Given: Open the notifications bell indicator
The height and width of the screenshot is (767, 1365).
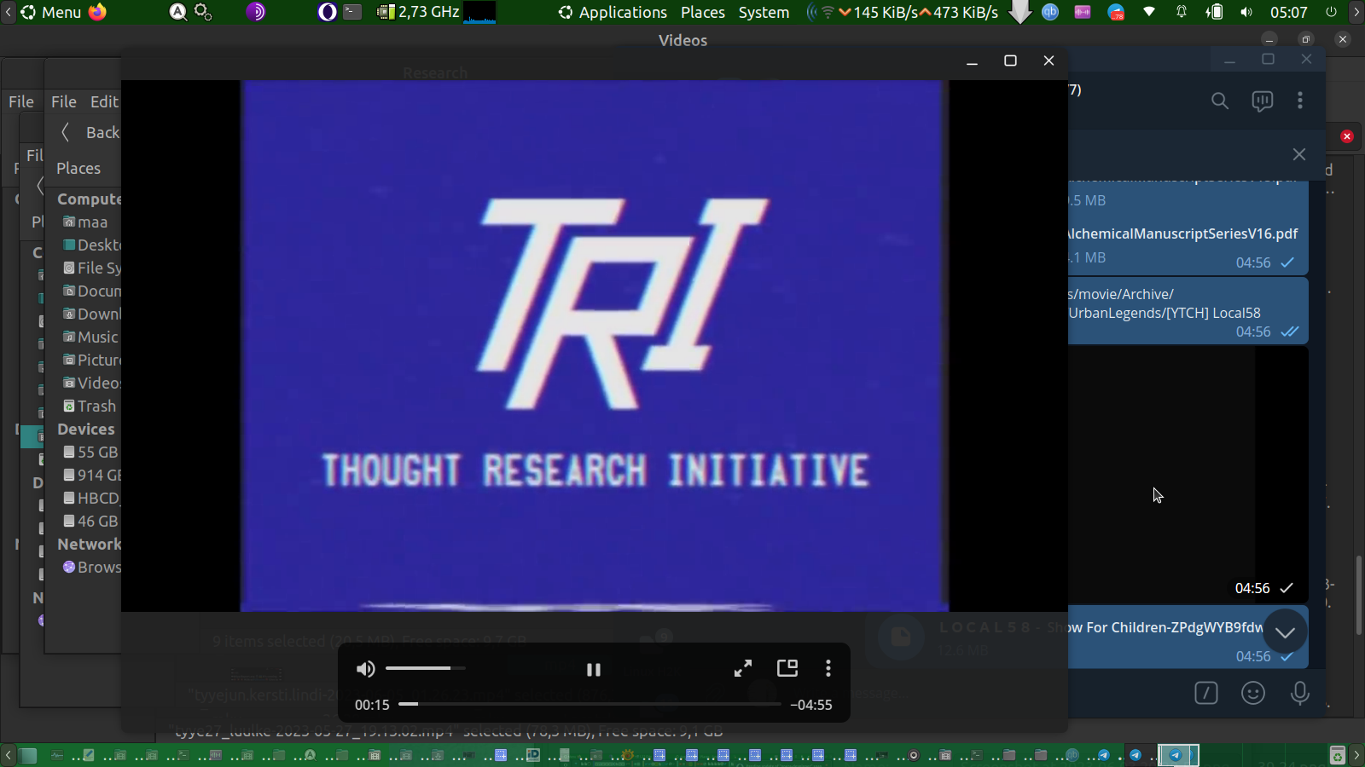Looking at the screenshot, I should click(1182, 12).
